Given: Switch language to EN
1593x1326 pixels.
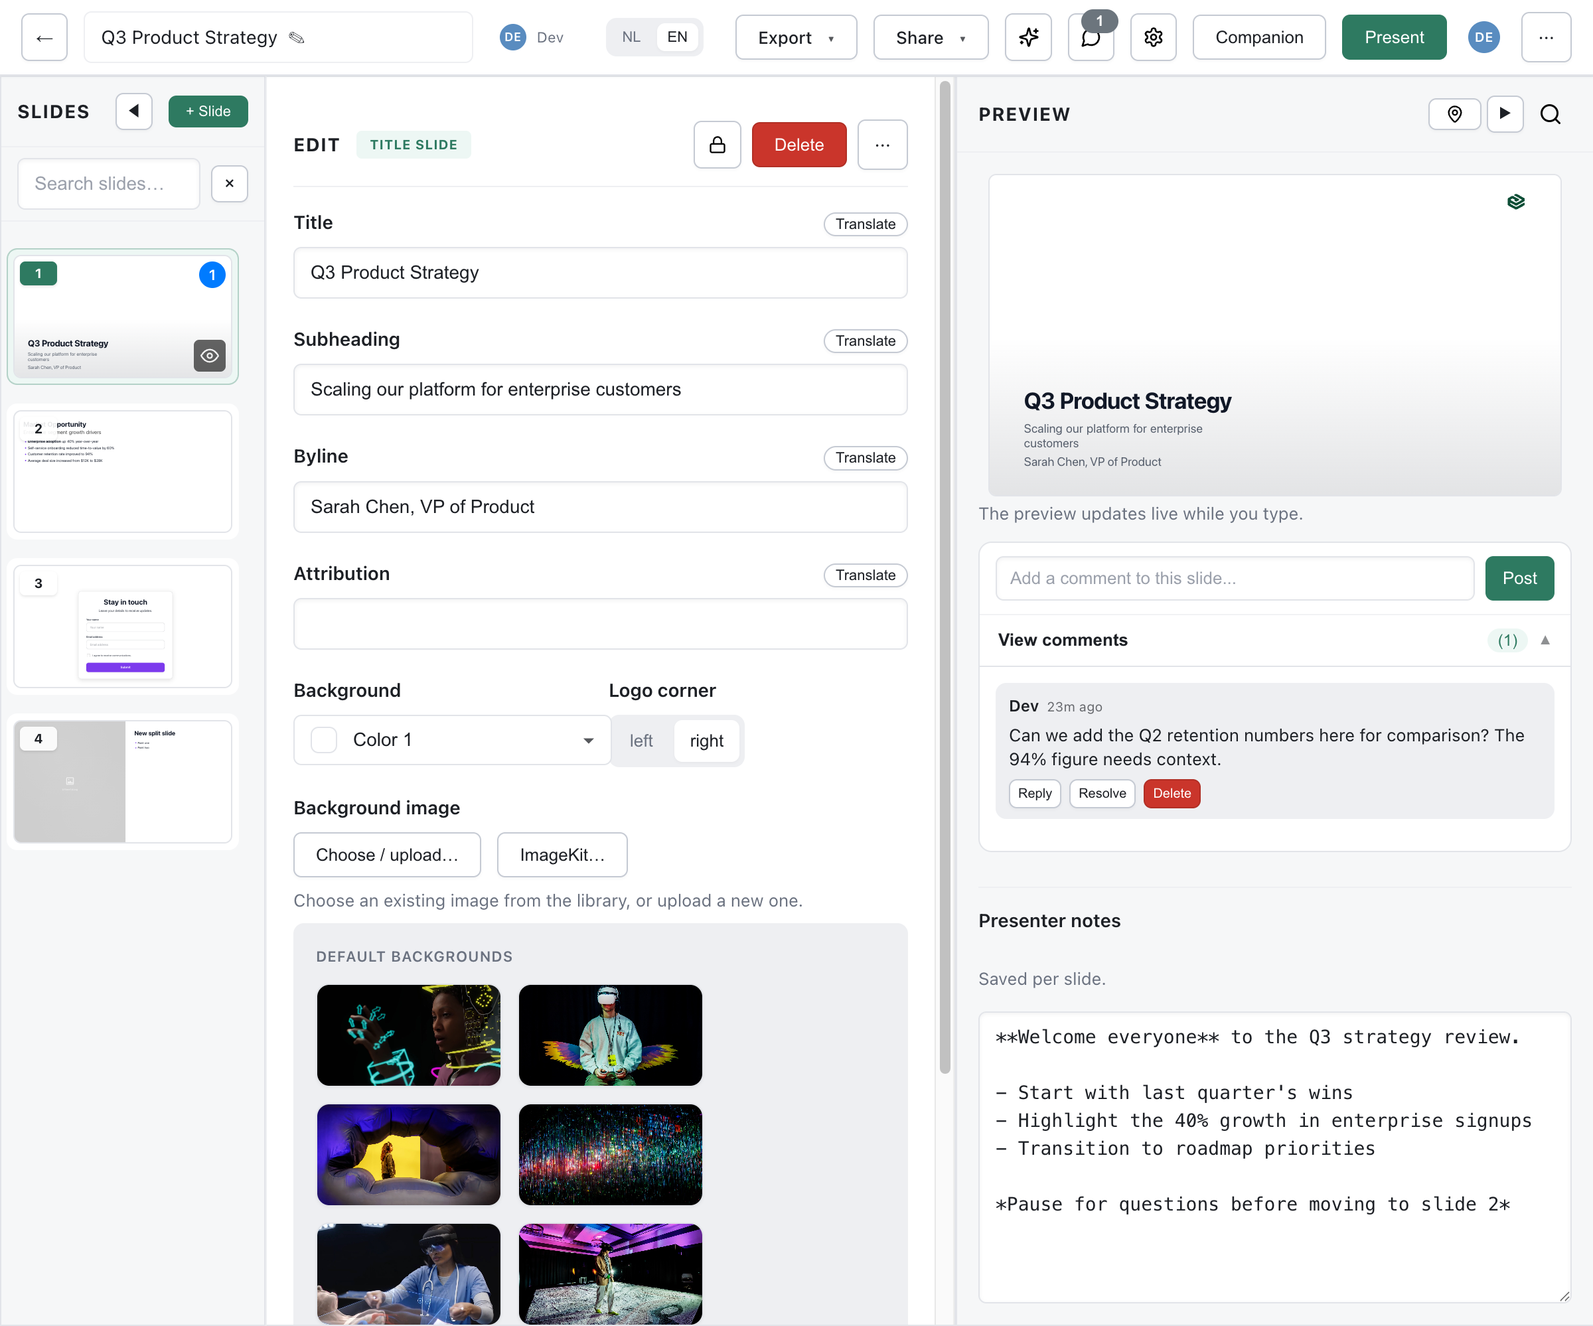Looking at the screenshot, I should (678, 37).
